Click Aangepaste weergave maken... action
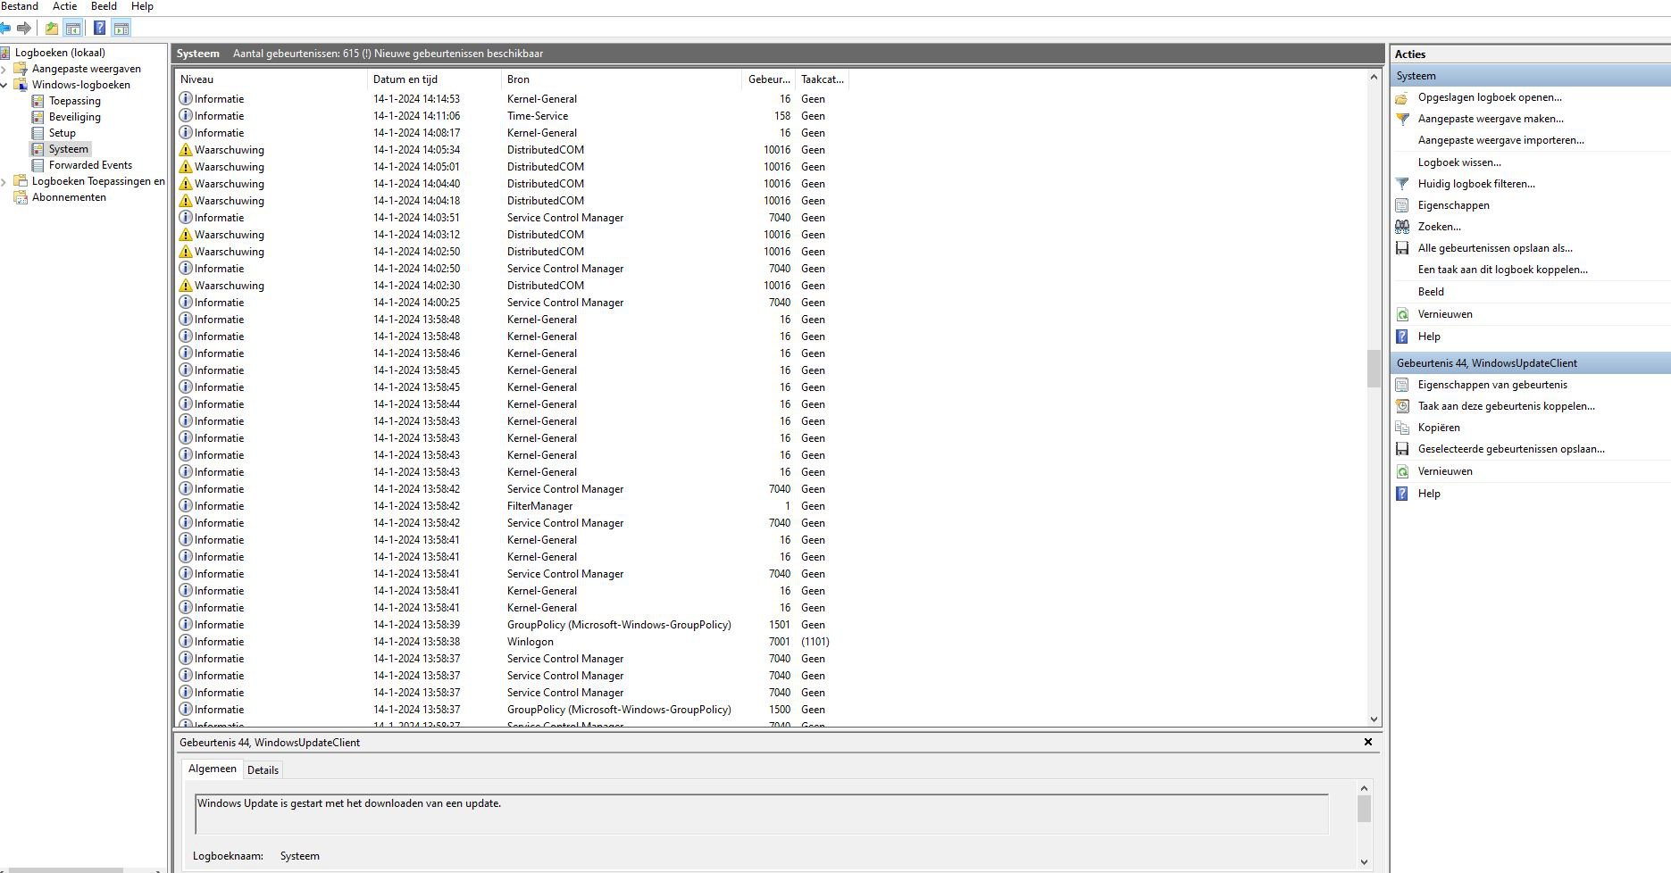 1491,119
